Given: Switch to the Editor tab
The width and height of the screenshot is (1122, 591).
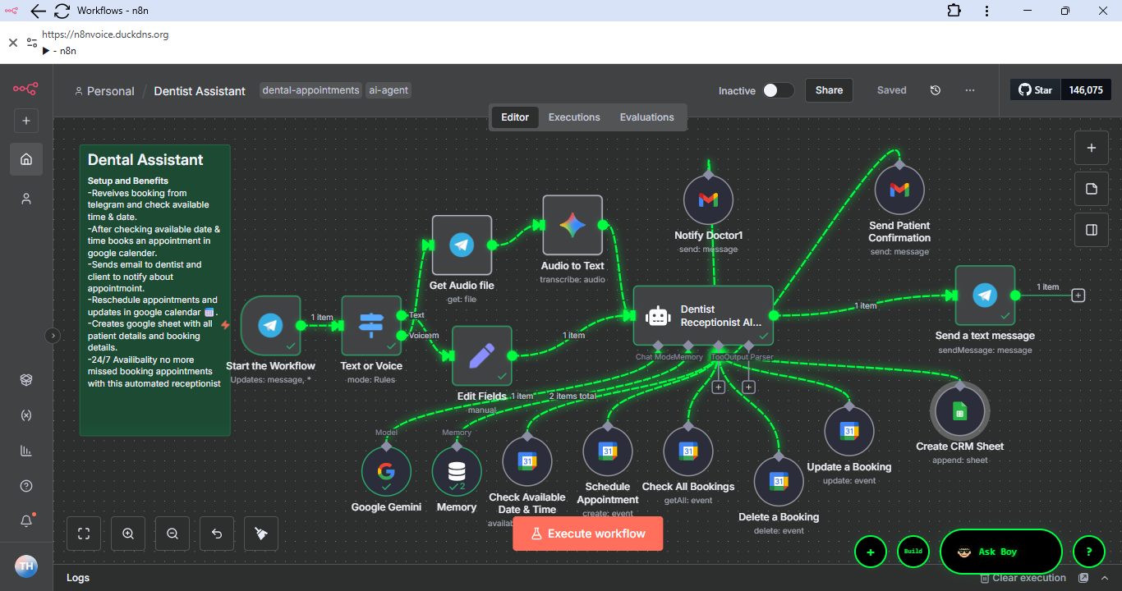Looking at the screenshot, I should [x=515, y=117].
